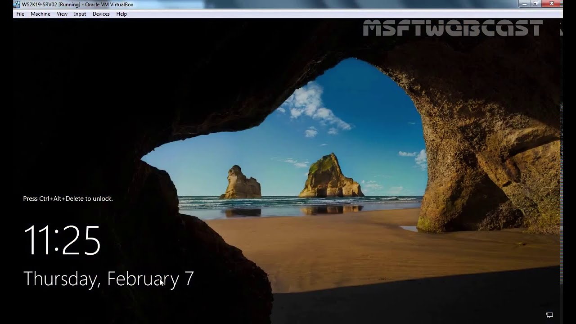The image size is (576, 324).
Task: Click the Press Ctrl+Alt+Delete to unlock text
Action: 68,198
